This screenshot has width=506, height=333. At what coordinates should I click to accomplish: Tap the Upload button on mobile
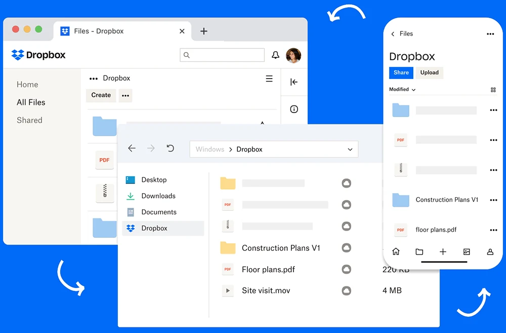tap(429, 73)
